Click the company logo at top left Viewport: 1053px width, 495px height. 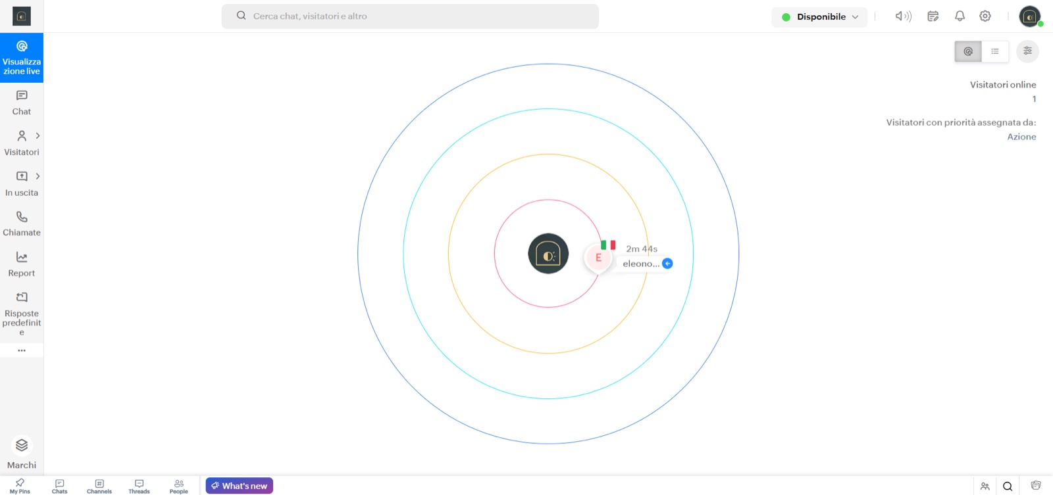pos(22,16)
